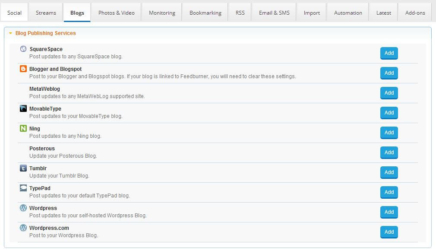Click the 'Blog Publishing Services' heading
This screenshot has height=251, width=436.
click(x=46, y=33)
